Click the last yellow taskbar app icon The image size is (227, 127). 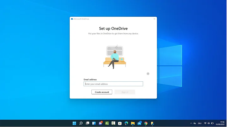pos(152,123)
